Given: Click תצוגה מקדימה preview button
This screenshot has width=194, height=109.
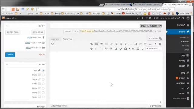Looking at the screenshot, I should click(13, 32).
